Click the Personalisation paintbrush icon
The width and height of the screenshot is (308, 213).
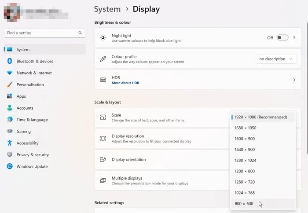coord(10,84)
